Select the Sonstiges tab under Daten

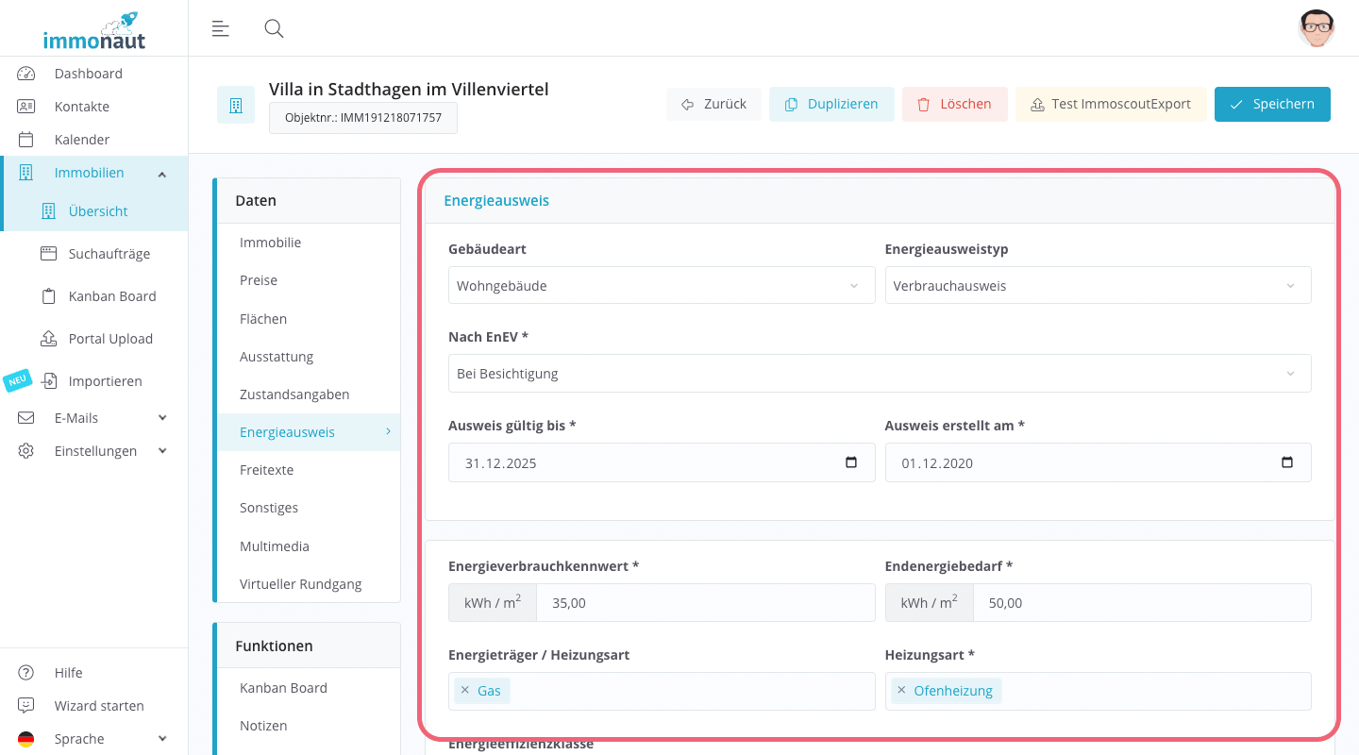(x=309, y=508)
